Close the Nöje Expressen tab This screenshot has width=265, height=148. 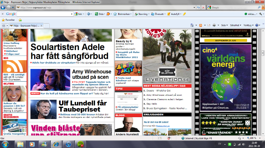coord(41,25)
